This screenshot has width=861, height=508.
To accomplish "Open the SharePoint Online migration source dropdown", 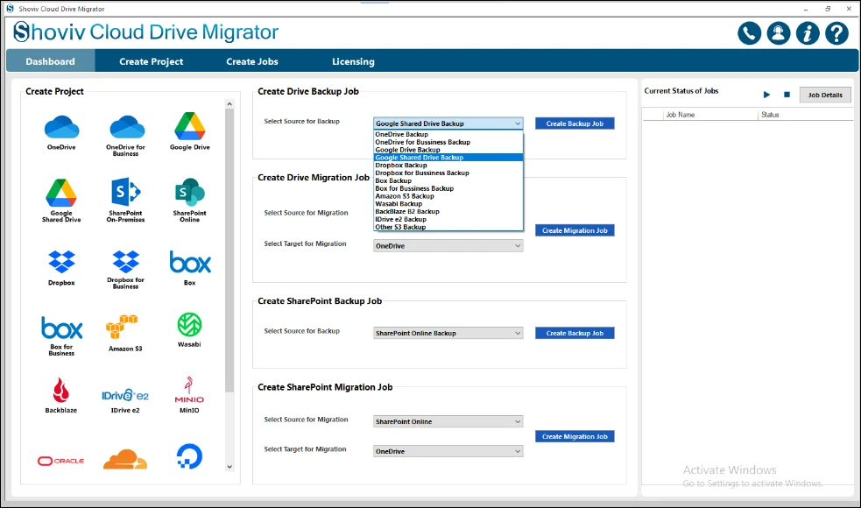I will (x=448, y=421).
